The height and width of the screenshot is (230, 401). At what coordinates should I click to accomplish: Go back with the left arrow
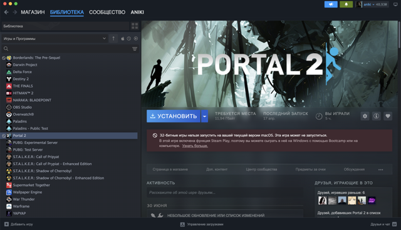(6, 12)
